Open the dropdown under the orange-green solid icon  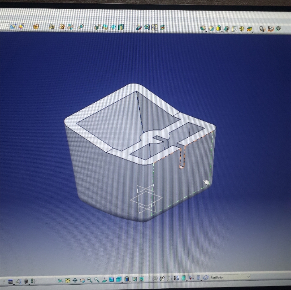point(253,32)
